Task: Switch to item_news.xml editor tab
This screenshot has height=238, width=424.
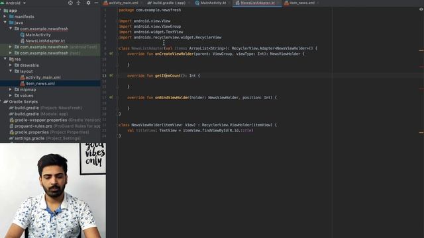Action: pyautogui.click(x=302, y=3)
